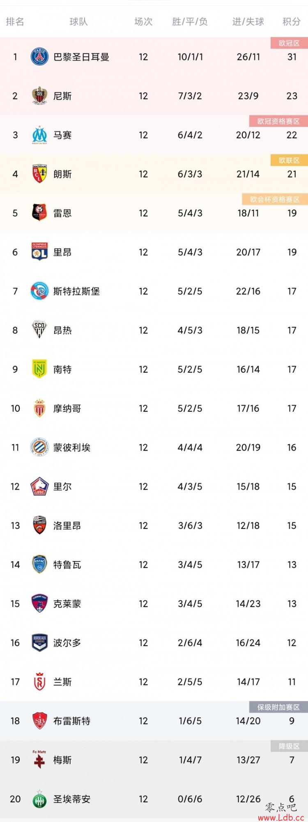The width and height of the screenshot is (308, 822).
Task: Open team name 蒙彼利埃
Action: point(72,447)
